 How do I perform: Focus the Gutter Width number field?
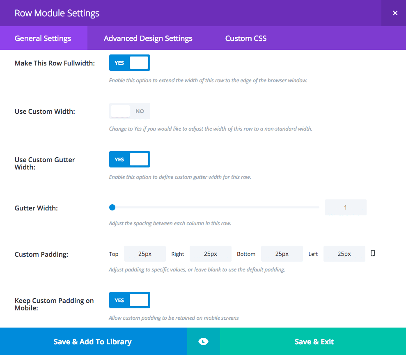(x=345, y=208)
